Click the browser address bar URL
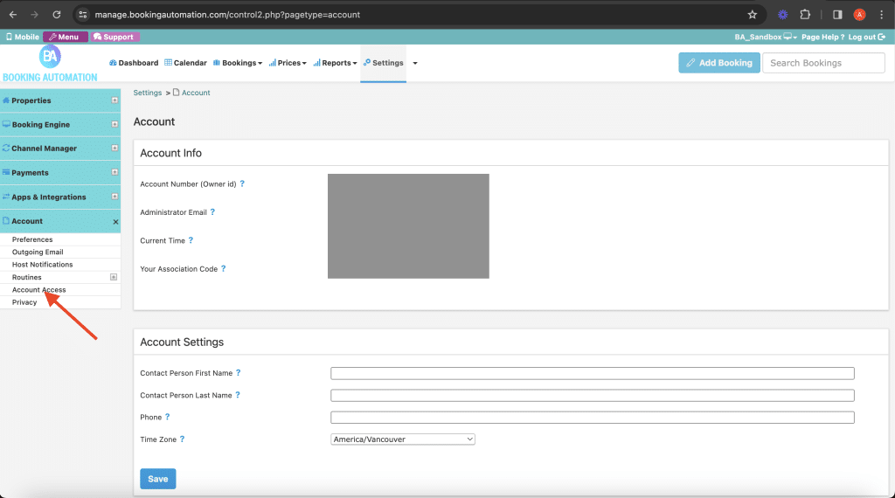This screenshot has height=498, width=895. click(227, 15)
